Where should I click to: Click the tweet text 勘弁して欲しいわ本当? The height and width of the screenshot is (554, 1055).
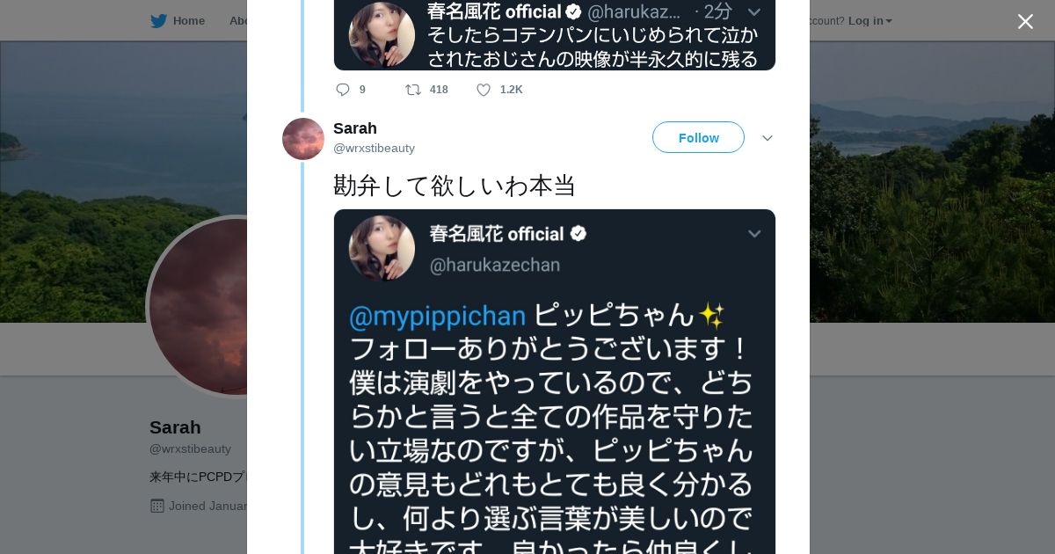click(x=455, y=186)
